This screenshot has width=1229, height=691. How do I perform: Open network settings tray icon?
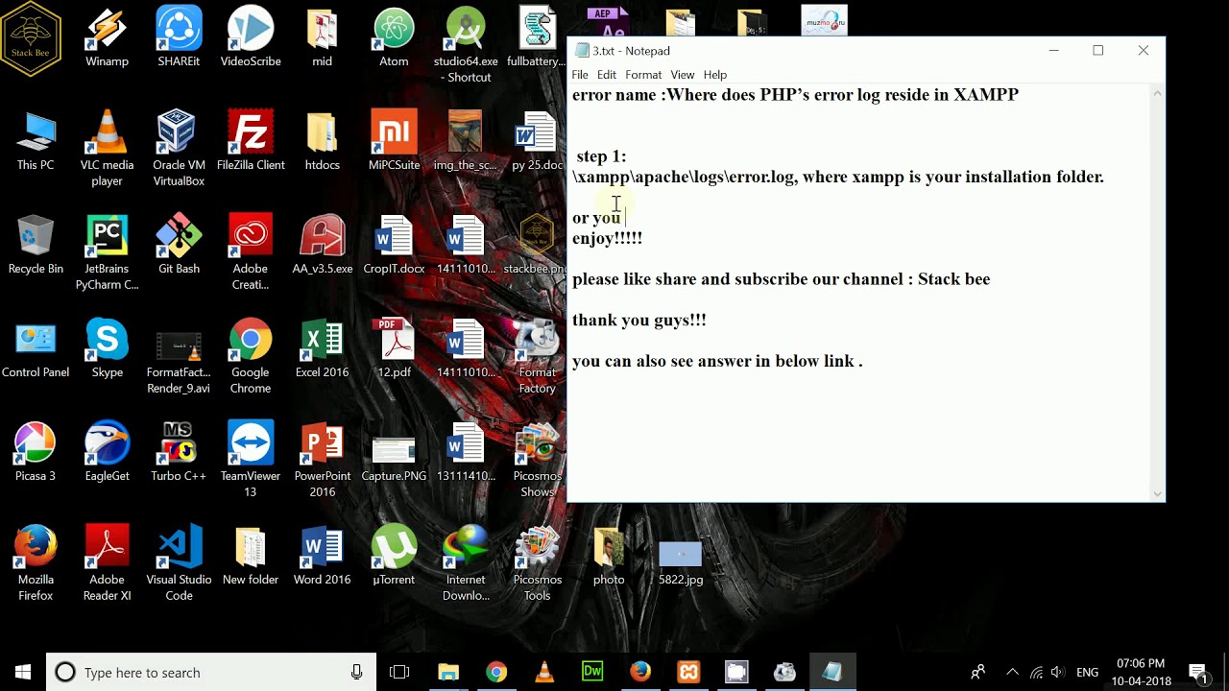pyautogui.click(x=1036, y=672)
